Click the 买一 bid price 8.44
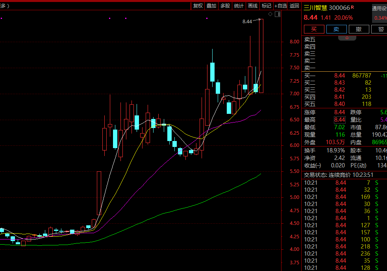This screenshot has height=271, width=387. [339, 76]
